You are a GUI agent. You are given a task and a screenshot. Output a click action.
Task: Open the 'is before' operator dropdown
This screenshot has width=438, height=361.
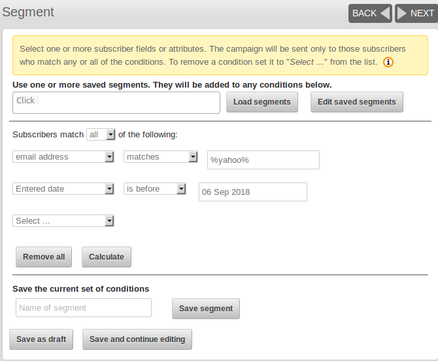click(155, 189)
